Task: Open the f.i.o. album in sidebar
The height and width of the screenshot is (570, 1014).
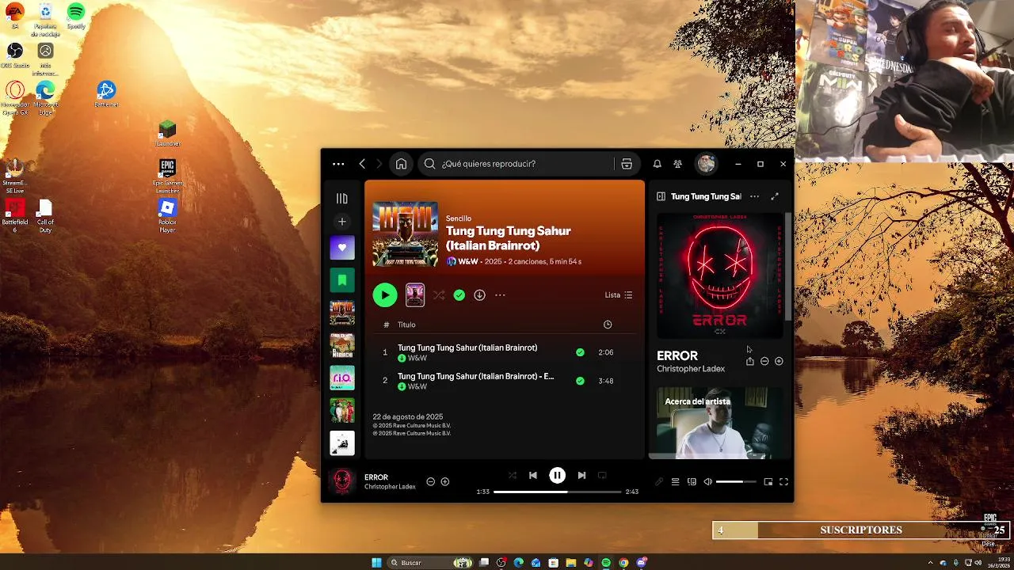Action: pos(342,378)
